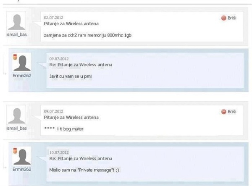This screenshot has width=252, height=186.
Task: Open ismail_bas avatar in first question
Action: 16,21
